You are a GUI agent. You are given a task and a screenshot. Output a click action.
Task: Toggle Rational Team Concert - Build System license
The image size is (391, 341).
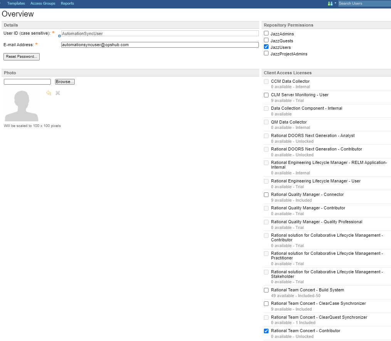click(266, 290)
